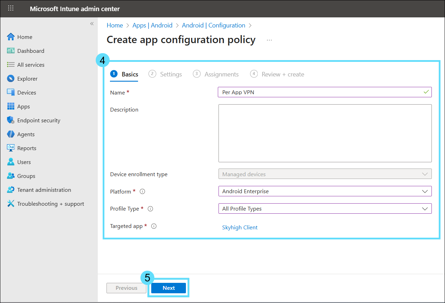Click into the Description text area

pos(325,133)
